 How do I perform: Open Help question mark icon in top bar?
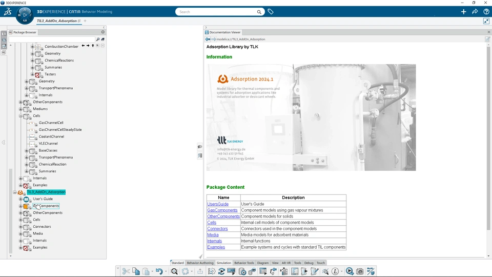[486, 12]
